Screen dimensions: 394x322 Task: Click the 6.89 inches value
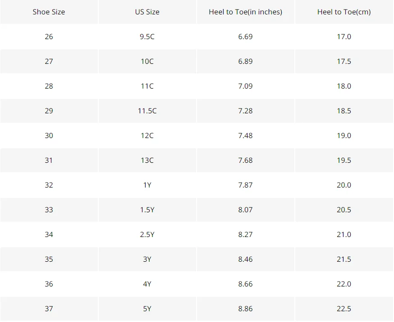click(x=246, y=62)
